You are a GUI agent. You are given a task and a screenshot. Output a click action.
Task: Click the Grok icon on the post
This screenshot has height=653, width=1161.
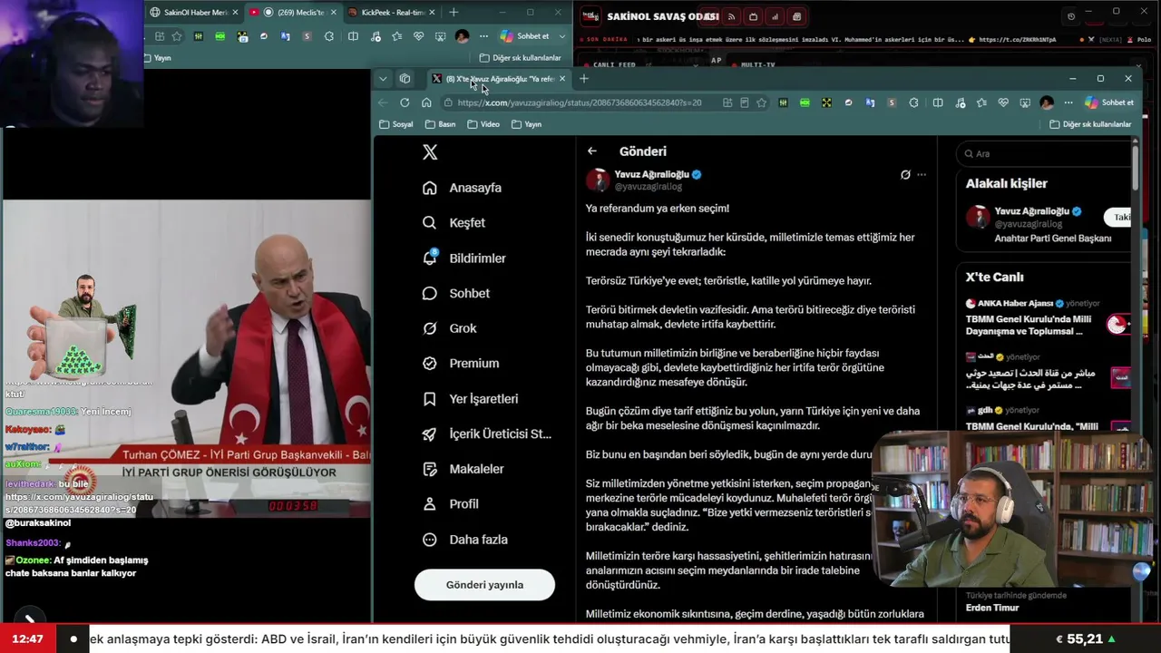(x=905, y=174)
